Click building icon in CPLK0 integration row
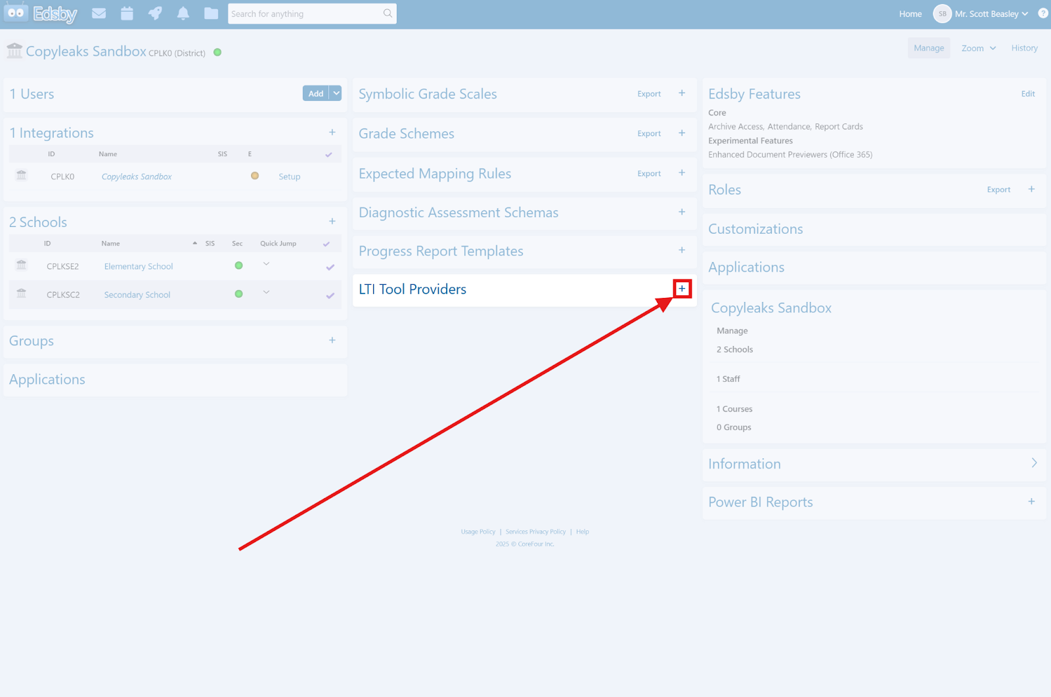 (22, 175)
